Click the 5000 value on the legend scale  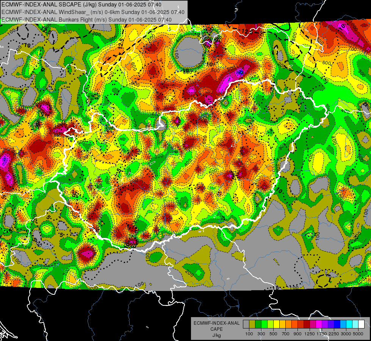pyautogui.click(x=358, y=334)
